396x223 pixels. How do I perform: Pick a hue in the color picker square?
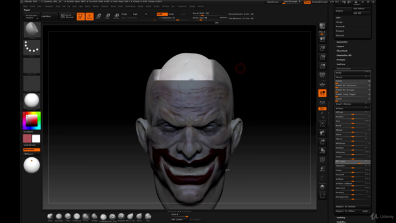click(32, 121)
